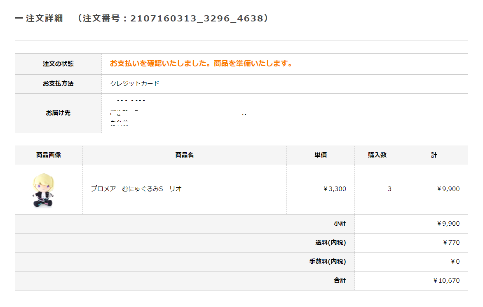Click the ¥9,900 total in the product row

448,189
